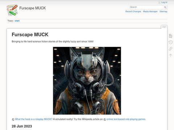Click the magnifier search button
The height and width of the screenshot is (130, 174).
[x=165, y=7]
